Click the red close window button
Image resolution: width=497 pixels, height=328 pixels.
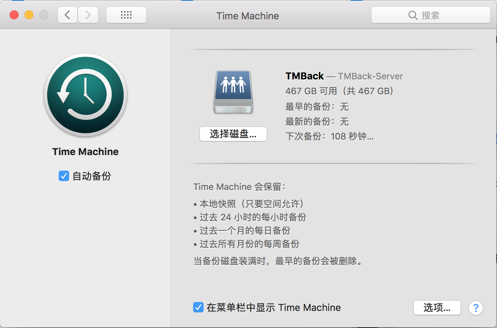point(14,14)
